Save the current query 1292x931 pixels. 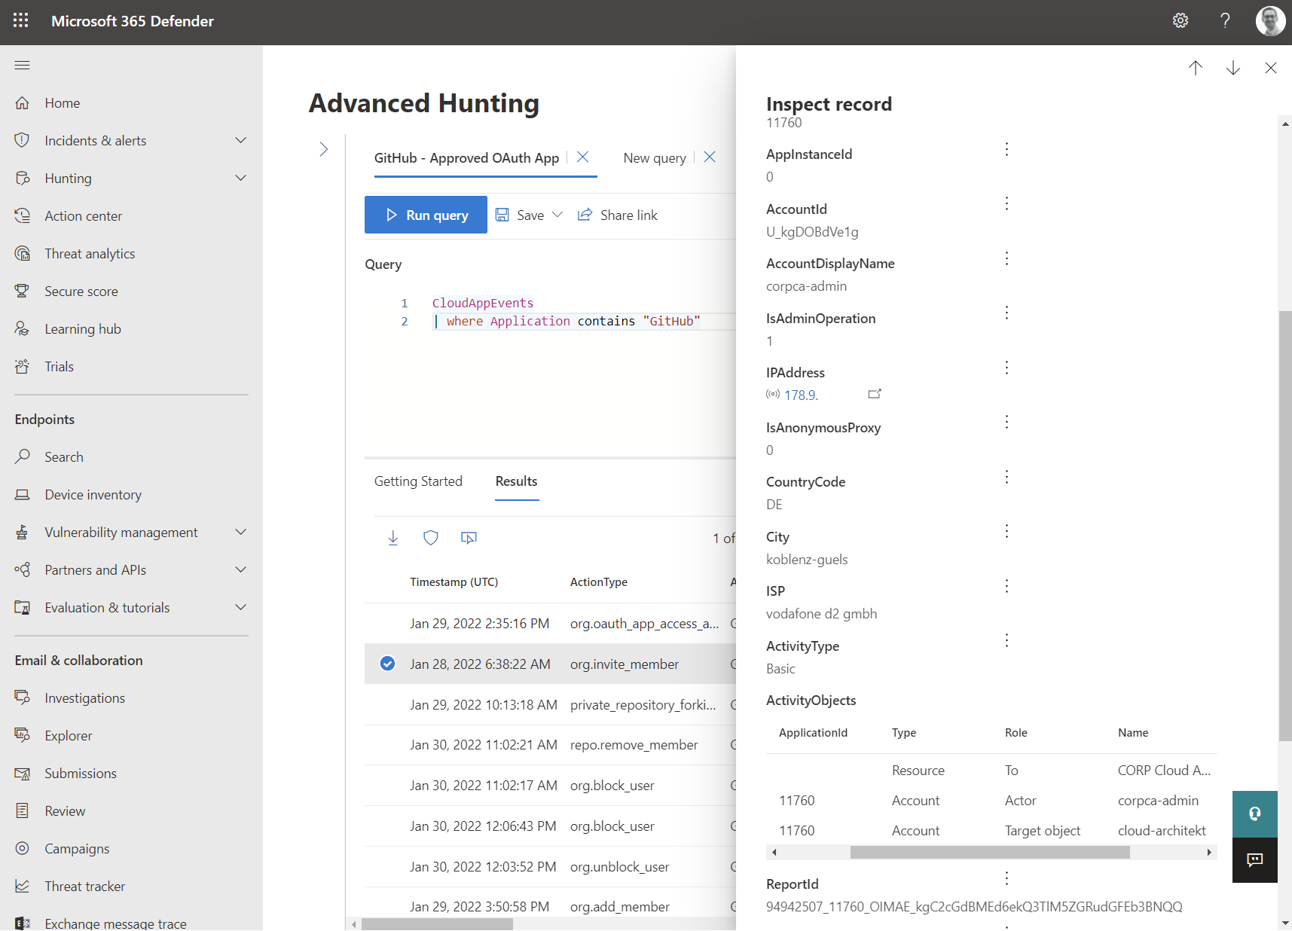click(520, 215)
